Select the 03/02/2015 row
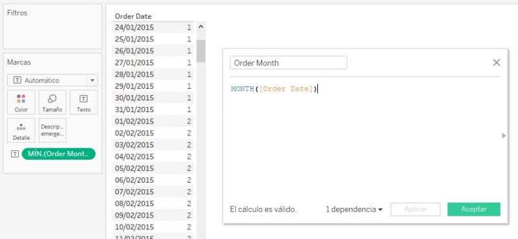Image resolution: width=518 pixels, height=239 pixels. [x=153, y=145]
